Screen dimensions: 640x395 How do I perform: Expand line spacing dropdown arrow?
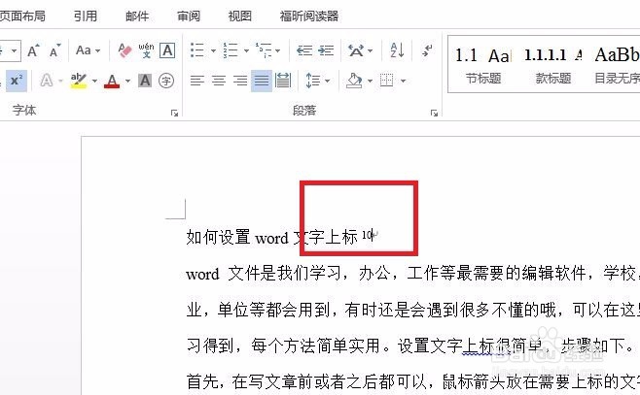click(x=328, y=81)
